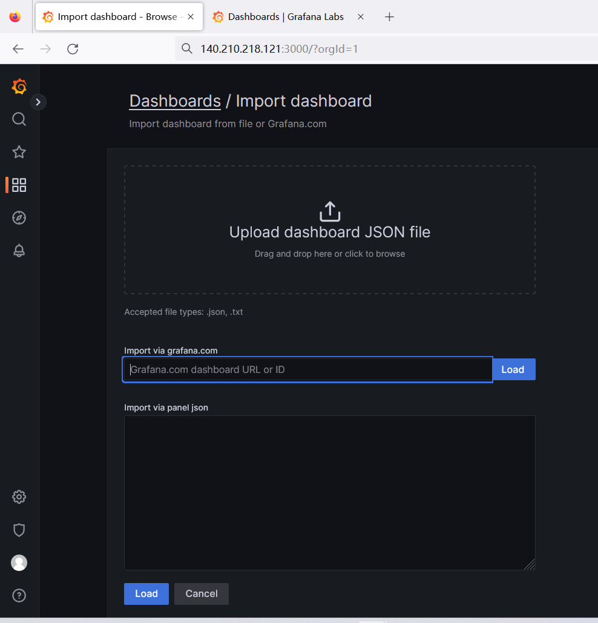Click the upload arrow icon
Viewport: 598px width, 623px height.
click(x=330, y=211)
